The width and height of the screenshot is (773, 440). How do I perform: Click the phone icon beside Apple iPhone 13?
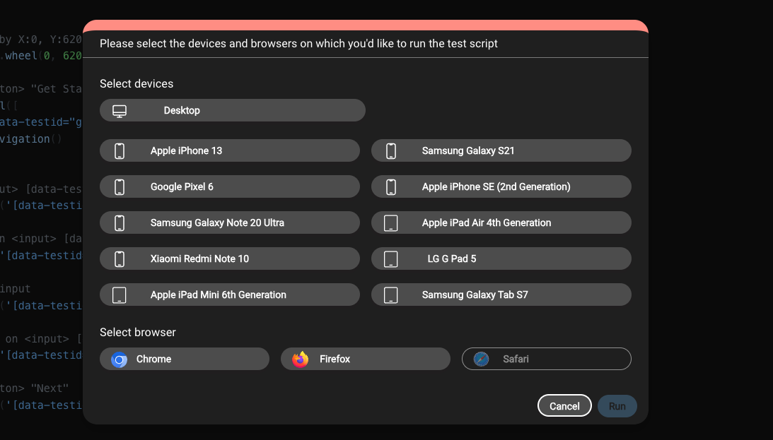(x=120, y=151)
